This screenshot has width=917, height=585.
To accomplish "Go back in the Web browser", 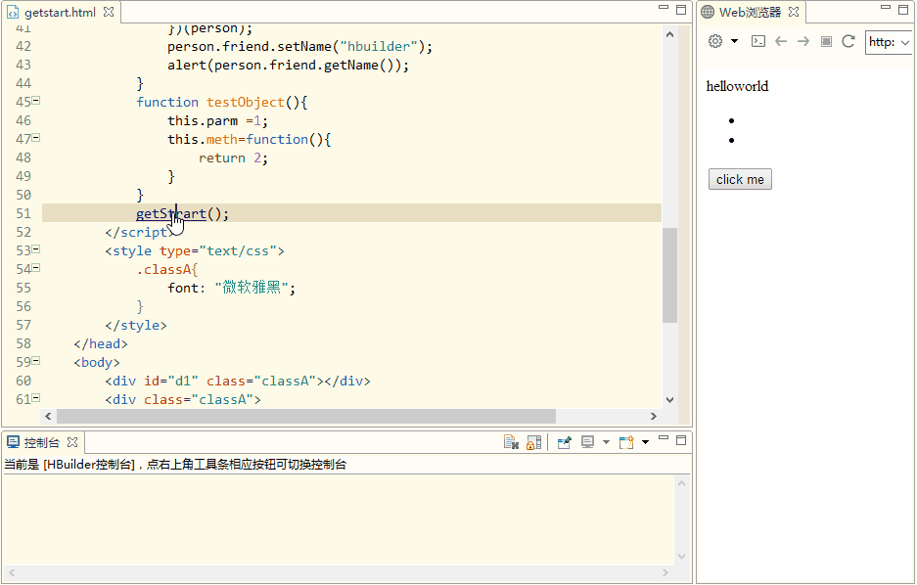I will (x=781, y=41).
